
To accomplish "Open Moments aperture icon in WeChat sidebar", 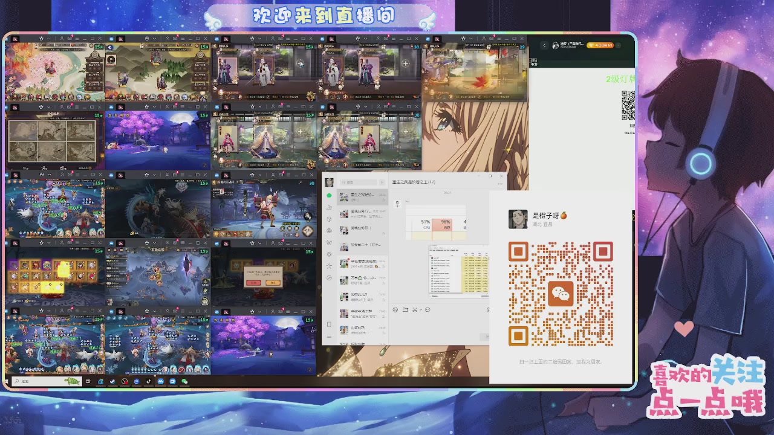I will 330,231.
